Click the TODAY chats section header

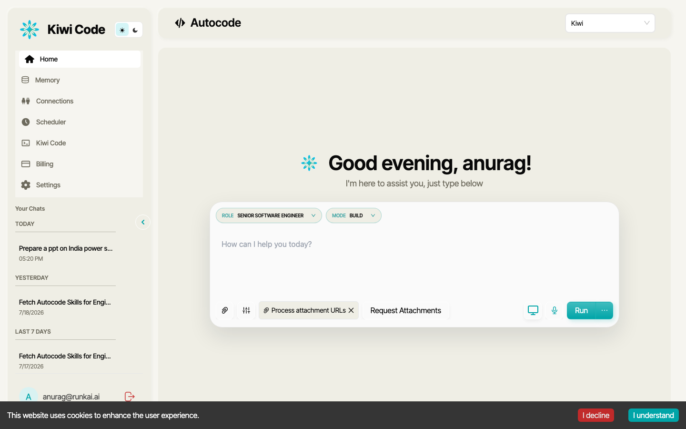point(25,224)
